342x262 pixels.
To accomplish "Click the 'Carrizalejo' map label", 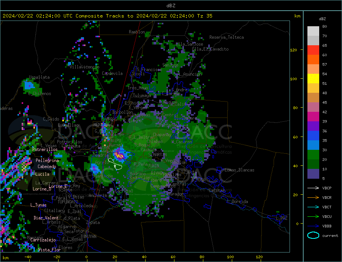I will pyautogui.click(x=43, y=240).
